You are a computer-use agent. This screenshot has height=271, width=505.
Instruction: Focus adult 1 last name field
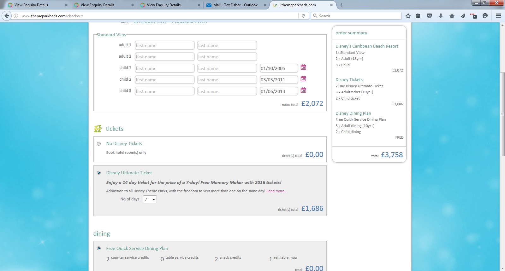point(227,45)
